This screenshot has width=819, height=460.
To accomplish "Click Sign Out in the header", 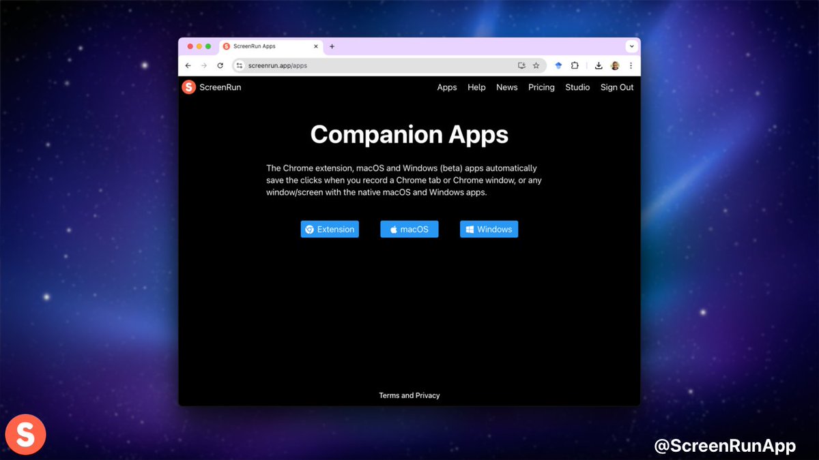I will click(617, 87).
